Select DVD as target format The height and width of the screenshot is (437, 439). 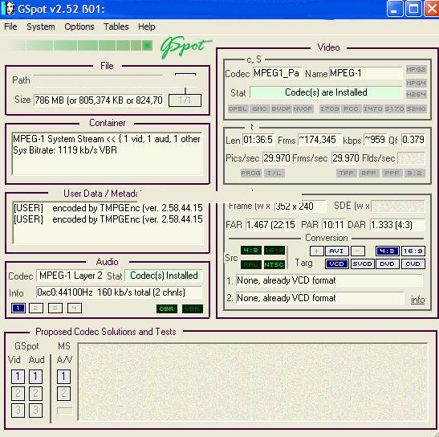point(388,263)
